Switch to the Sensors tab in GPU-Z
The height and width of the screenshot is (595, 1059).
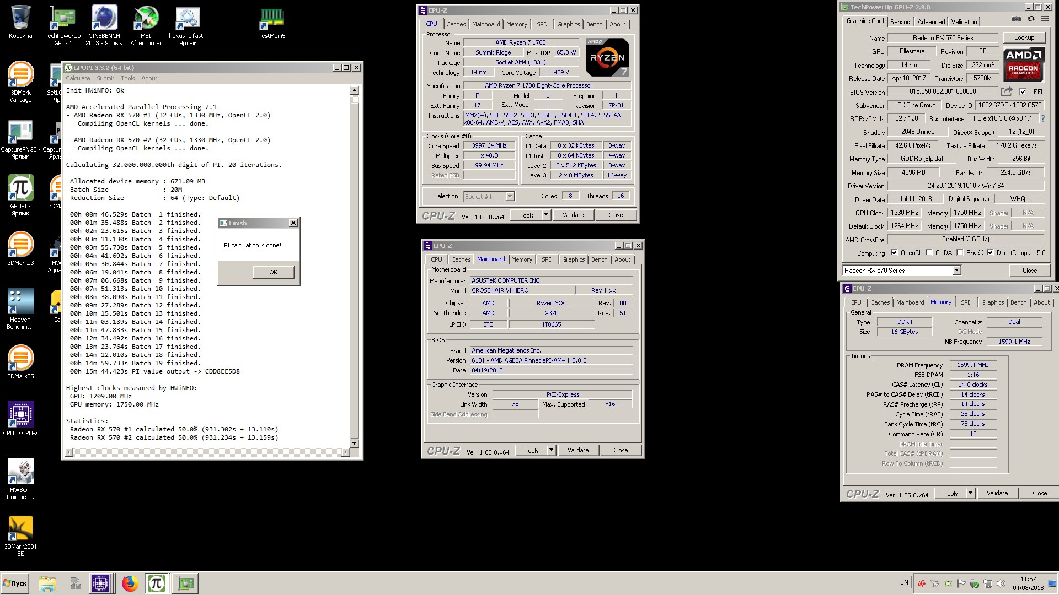click(x=901, y=22)
